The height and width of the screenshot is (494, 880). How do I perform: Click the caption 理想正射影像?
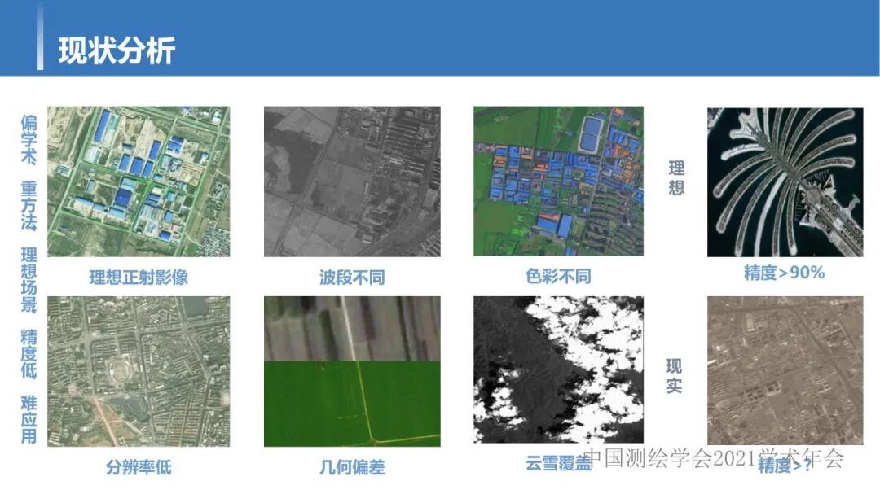[139, 277]
